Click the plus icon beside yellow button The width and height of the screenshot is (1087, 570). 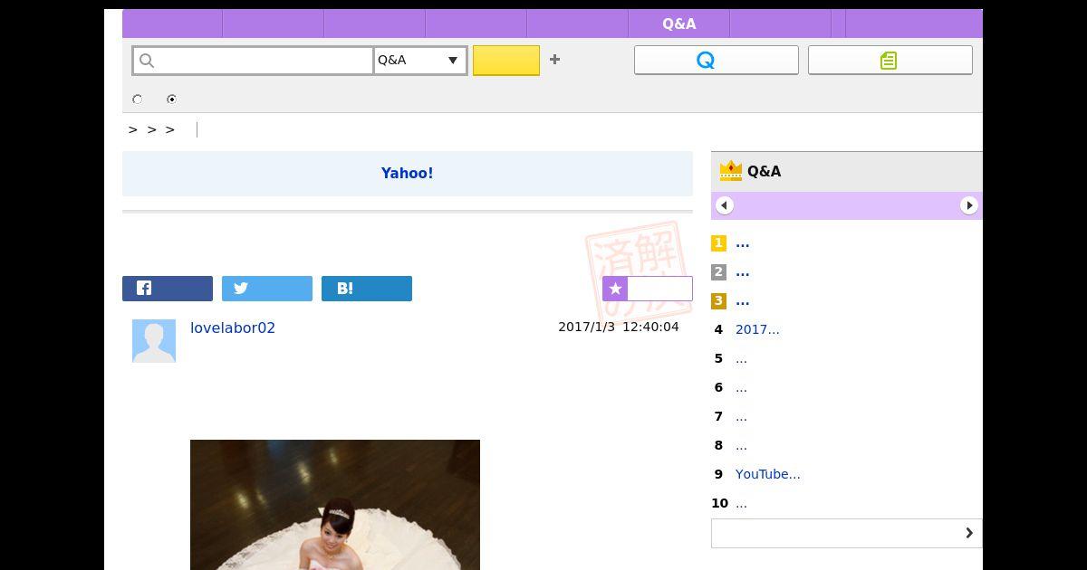[x=555, y=60]
